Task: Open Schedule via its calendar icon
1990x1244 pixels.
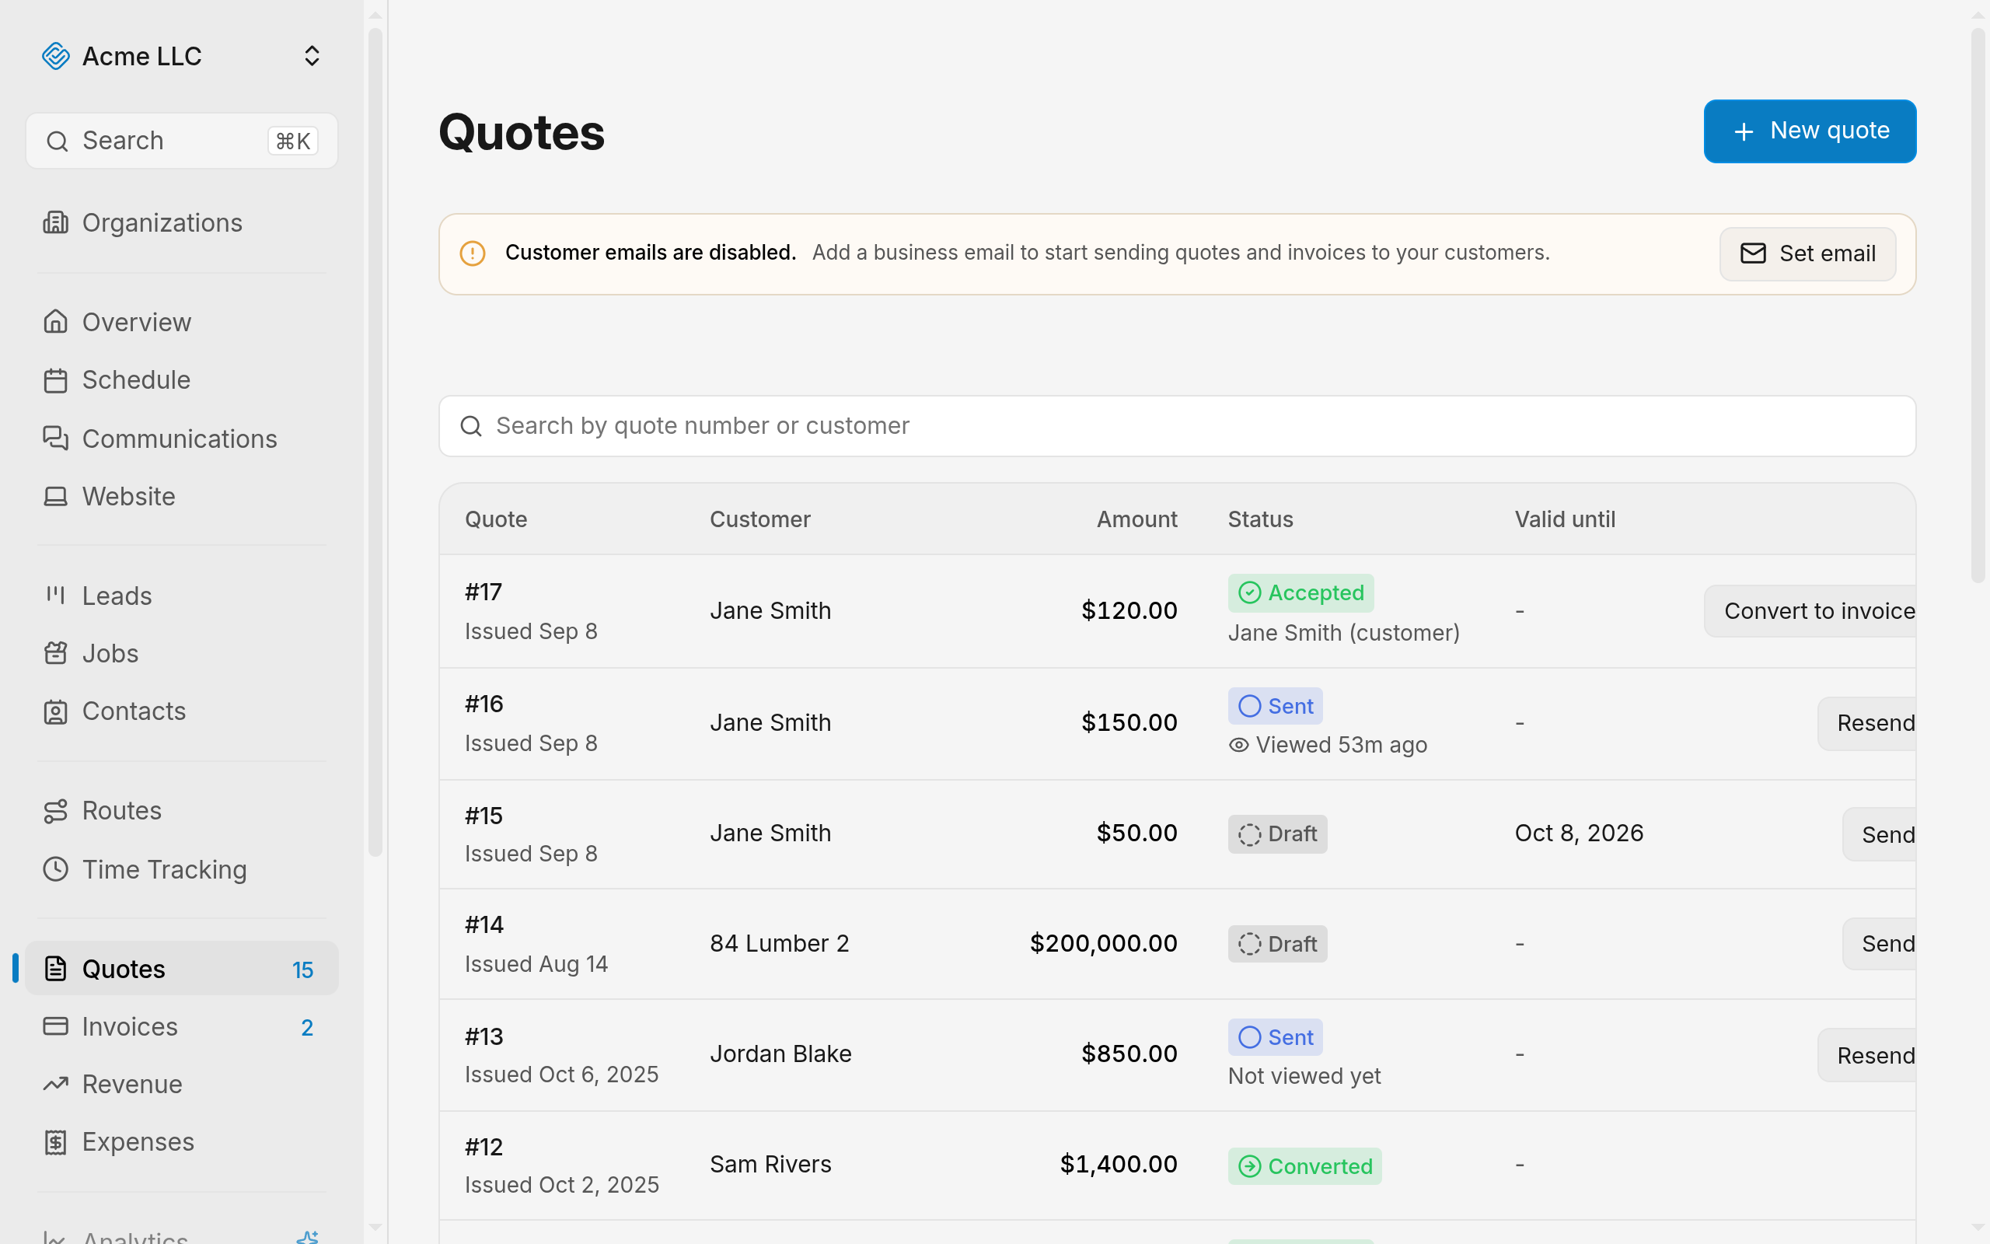Action: (x=55, y=380)
